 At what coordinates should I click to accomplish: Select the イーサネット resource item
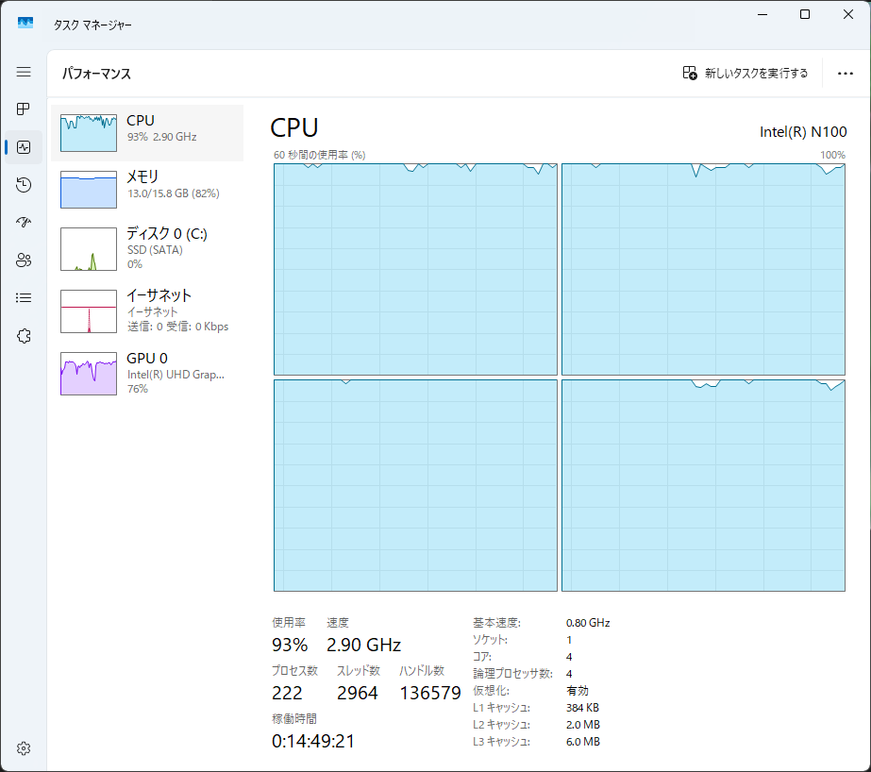click(147, 311)
